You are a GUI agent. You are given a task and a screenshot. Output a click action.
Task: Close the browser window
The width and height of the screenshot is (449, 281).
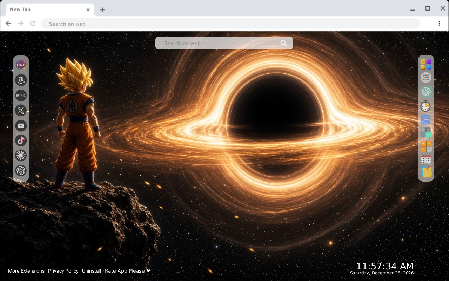(443, 8)
